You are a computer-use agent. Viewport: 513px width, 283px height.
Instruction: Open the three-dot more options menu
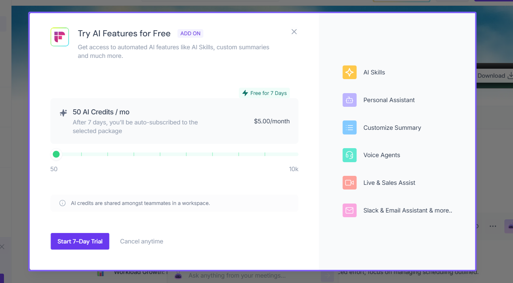tap(493, 226)
